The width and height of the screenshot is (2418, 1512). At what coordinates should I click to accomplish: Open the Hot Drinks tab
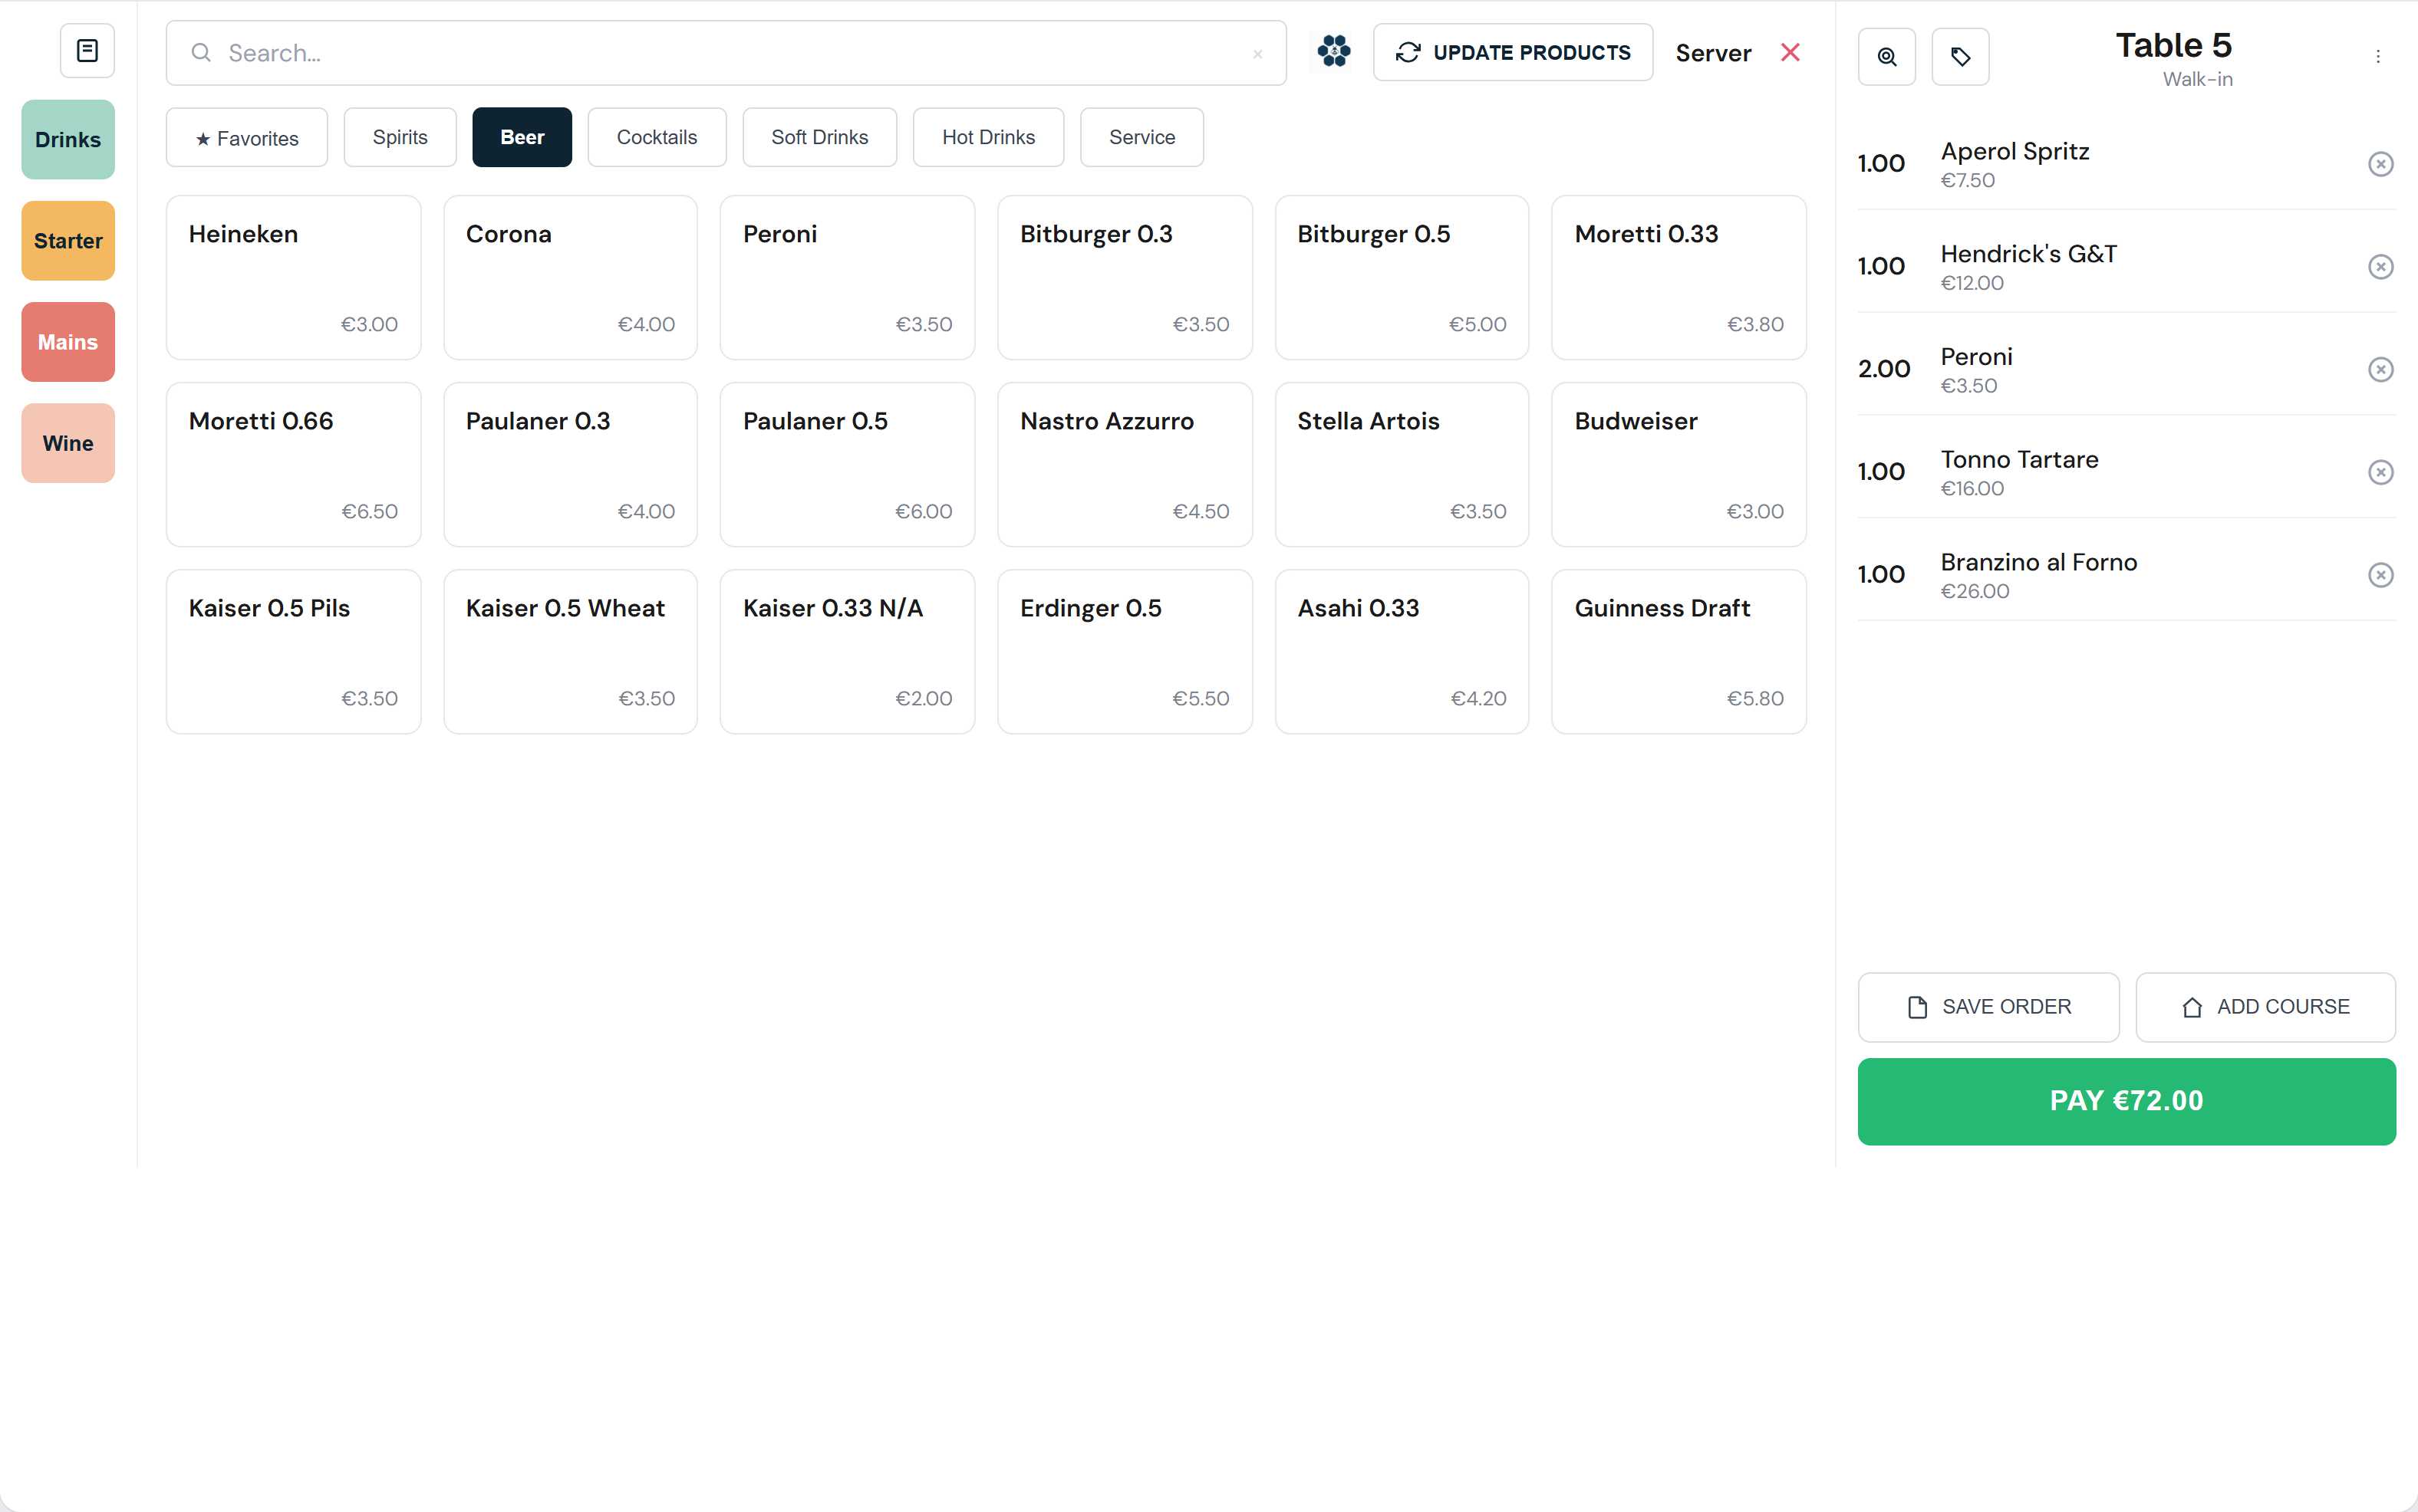pos(988,138)
